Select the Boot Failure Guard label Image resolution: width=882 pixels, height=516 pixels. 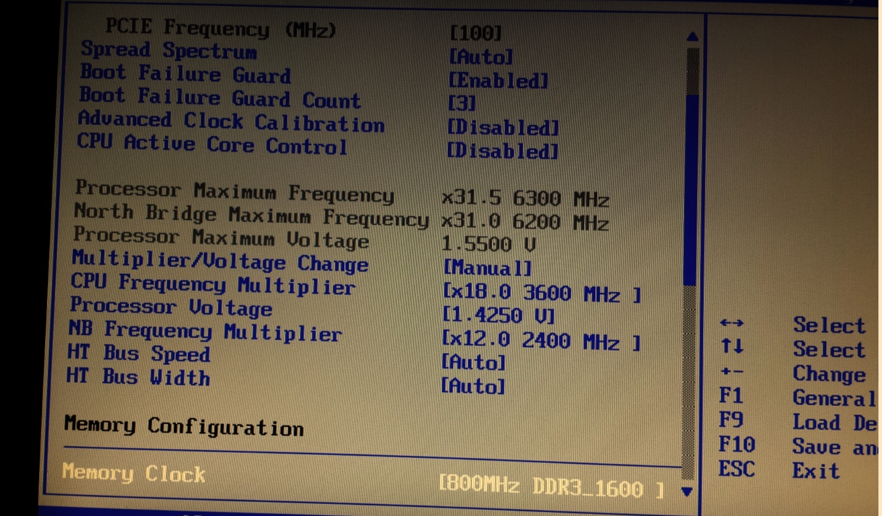(185, 74)
